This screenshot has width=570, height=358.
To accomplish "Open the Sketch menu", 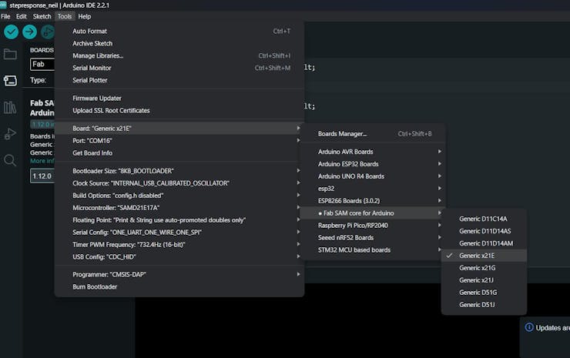I will [42, 16].
